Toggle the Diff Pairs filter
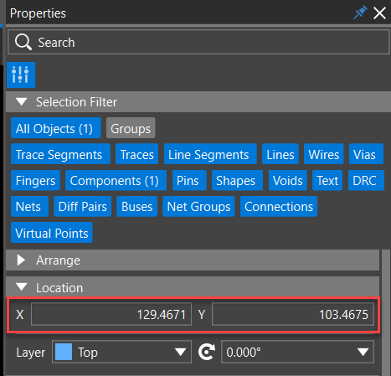The width and height of the screenshot is (391, 376). pos(83,207)
